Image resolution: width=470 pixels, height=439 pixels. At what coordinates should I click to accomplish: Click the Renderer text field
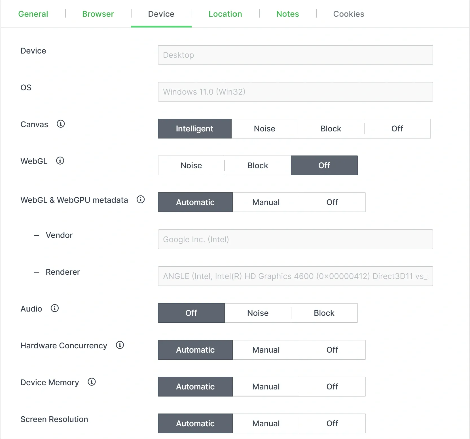pos(295,276)
